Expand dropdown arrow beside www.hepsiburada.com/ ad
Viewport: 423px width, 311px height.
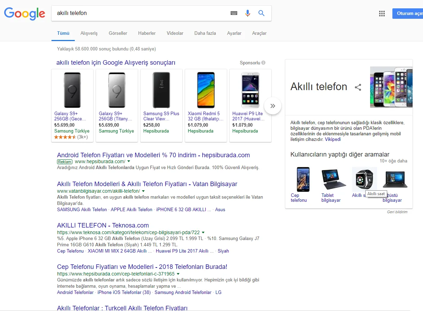(x=129, y=161)
